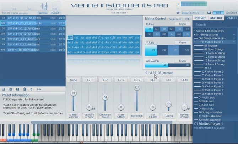Click output icon on C0 RE_L2 slot

coord(64,18)
